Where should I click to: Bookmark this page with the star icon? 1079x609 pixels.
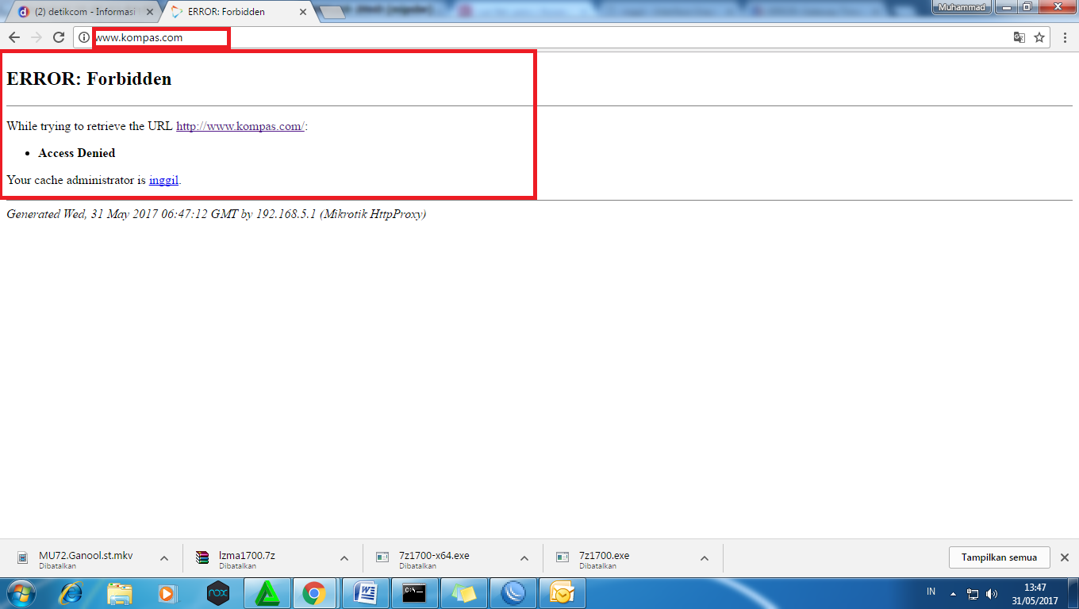[x=1039, y=37]
